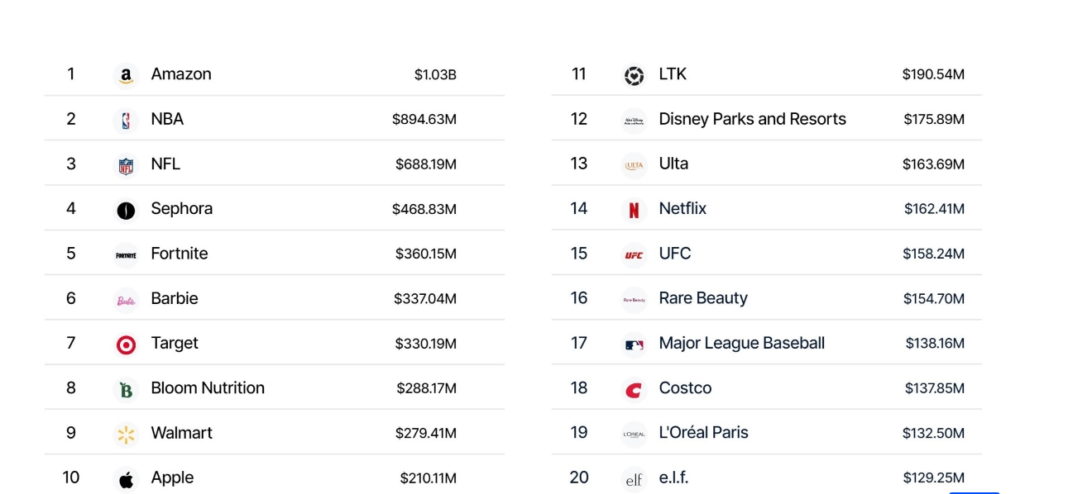Click the Disney Parks and Resorts name

(x=752, y=119)
